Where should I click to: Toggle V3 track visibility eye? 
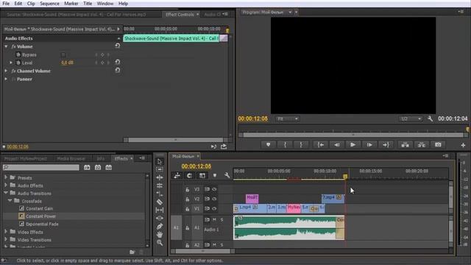point(214,189)
